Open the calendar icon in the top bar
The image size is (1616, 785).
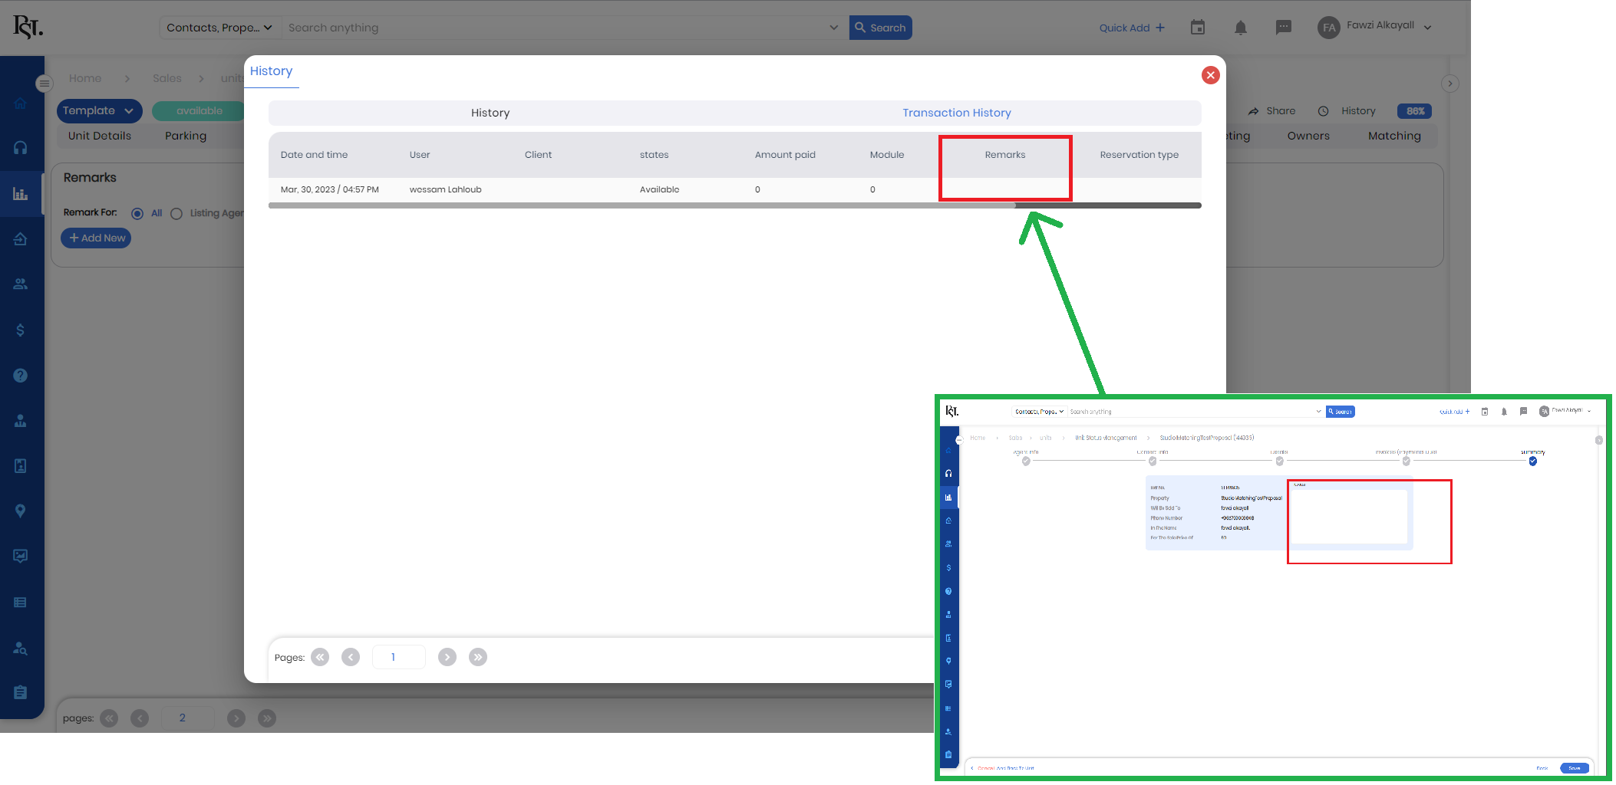[x=1197, y=28]
